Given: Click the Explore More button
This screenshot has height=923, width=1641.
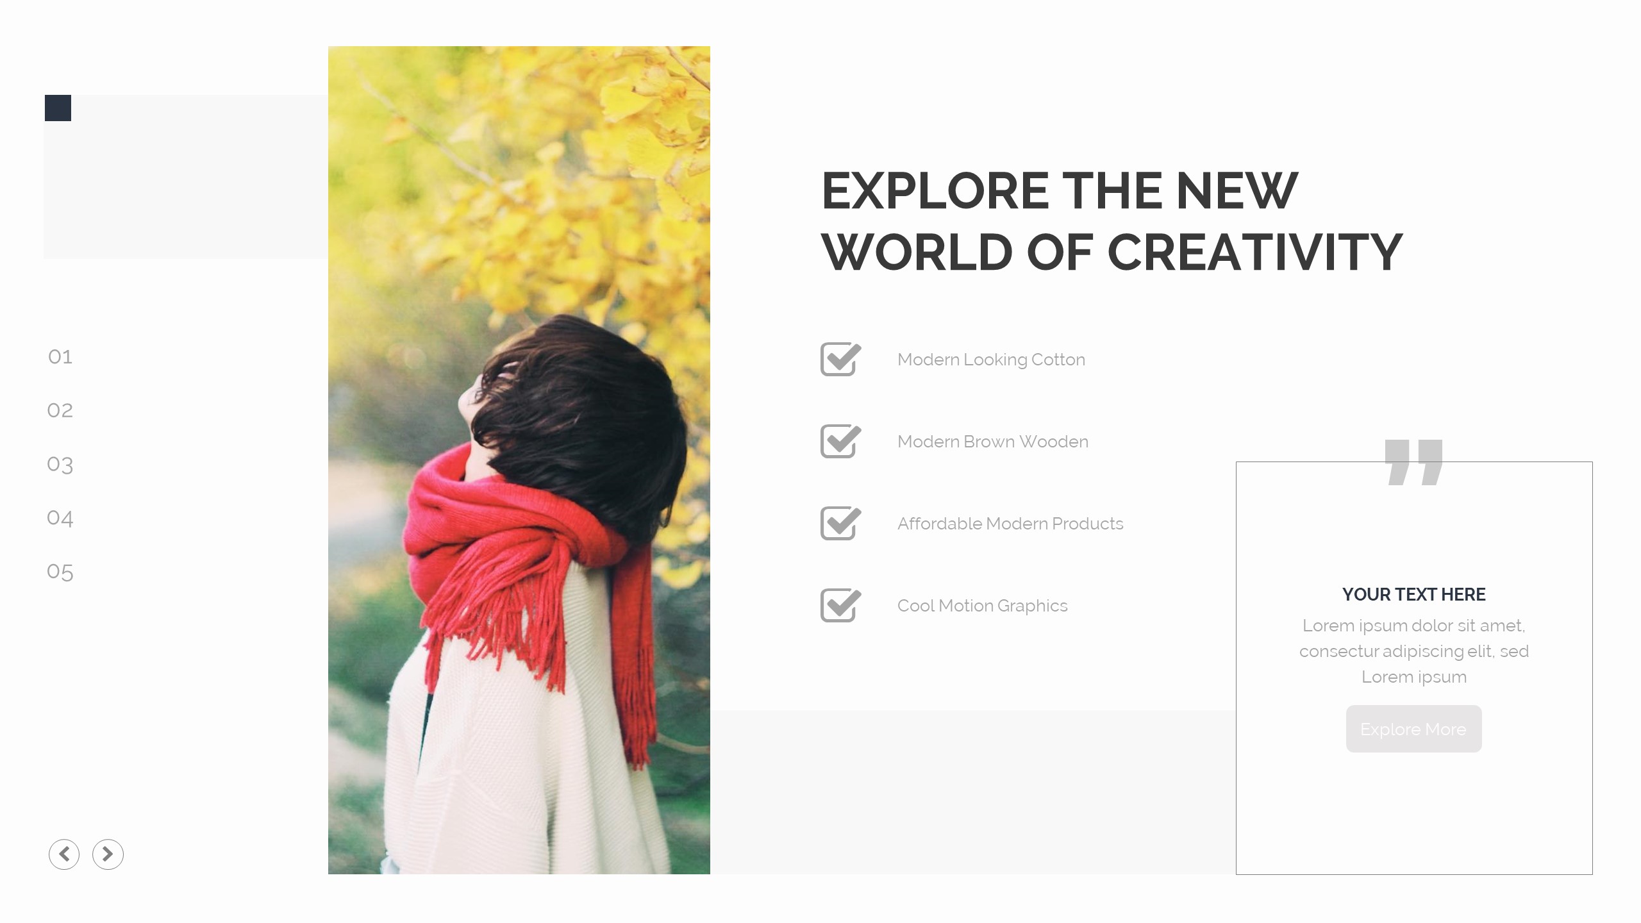Looking at the screenshot, I should click(1413, 729).
